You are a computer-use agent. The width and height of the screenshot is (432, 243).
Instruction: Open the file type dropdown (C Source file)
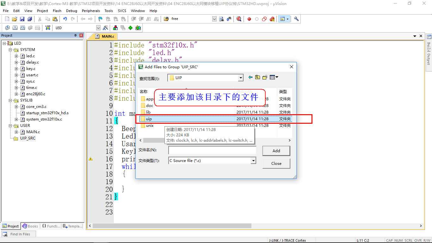pyautogui.click(x=253, y=161)
